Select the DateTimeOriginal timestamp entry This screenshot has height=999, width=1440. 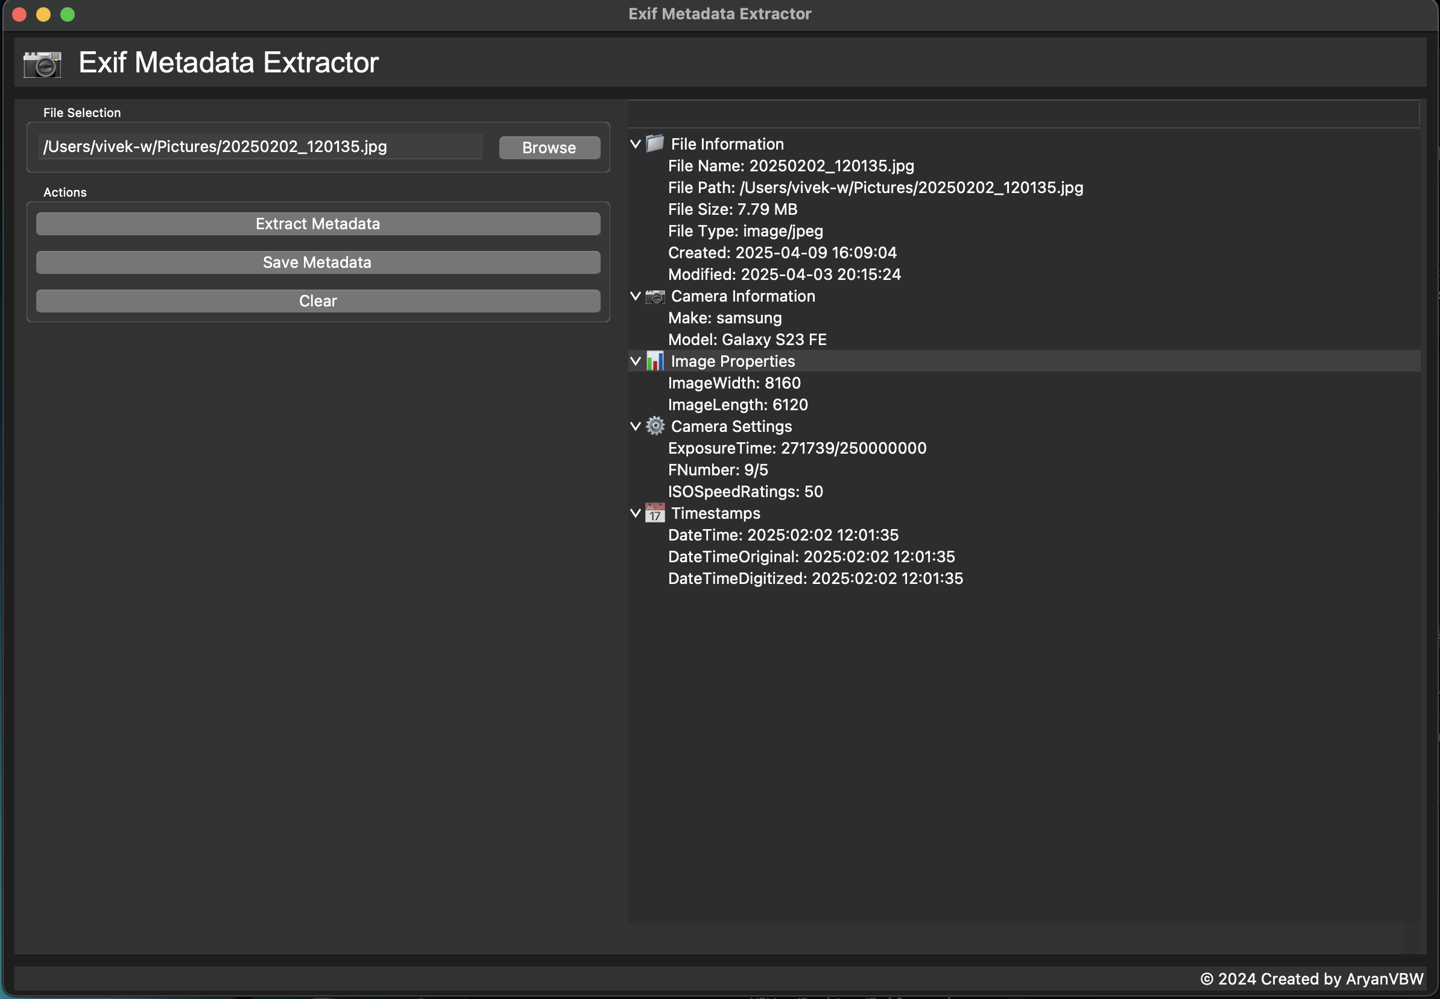point(810,556)
